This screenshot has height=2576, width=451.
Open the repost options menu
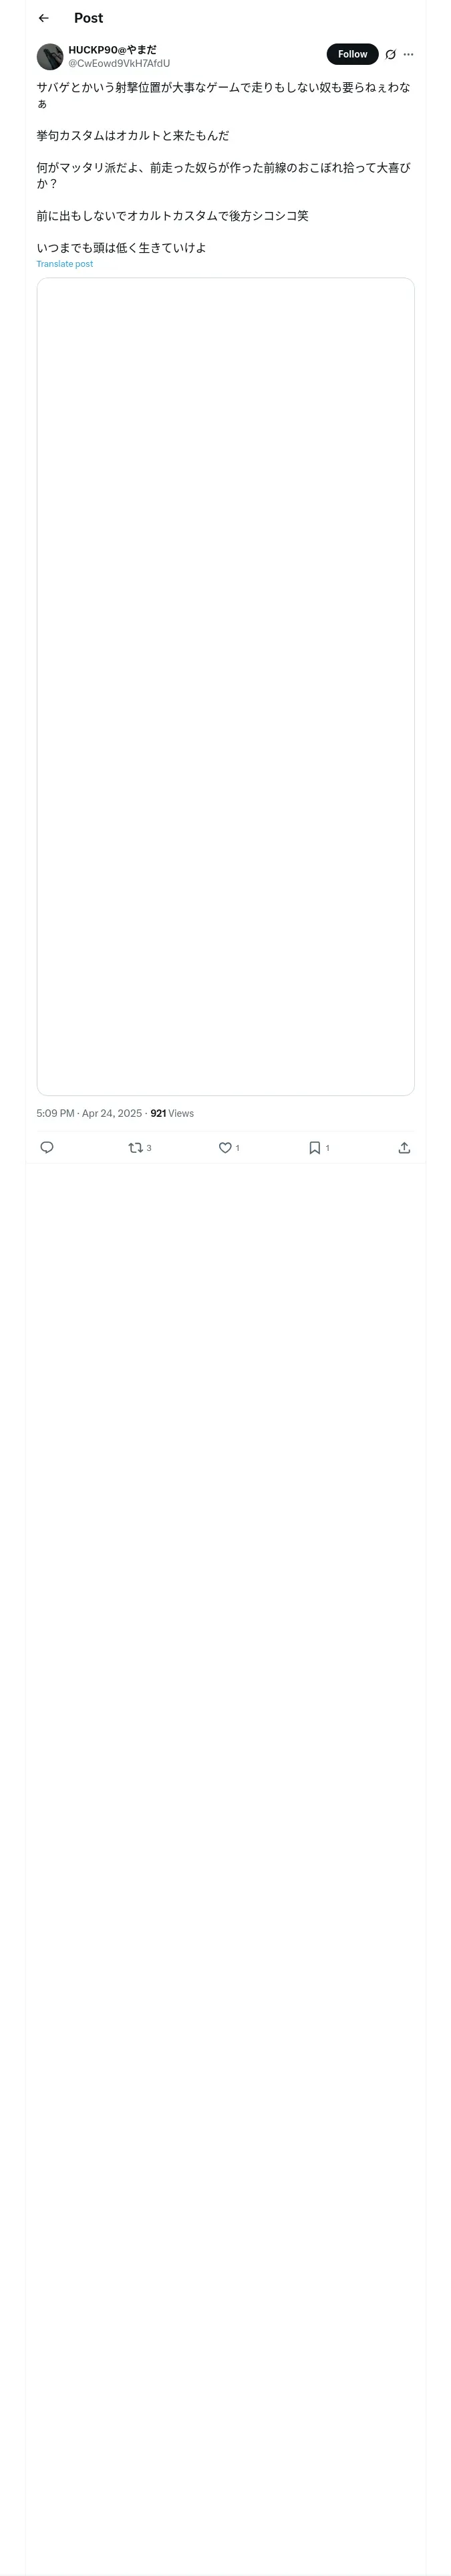click(x=135, y=1147)
